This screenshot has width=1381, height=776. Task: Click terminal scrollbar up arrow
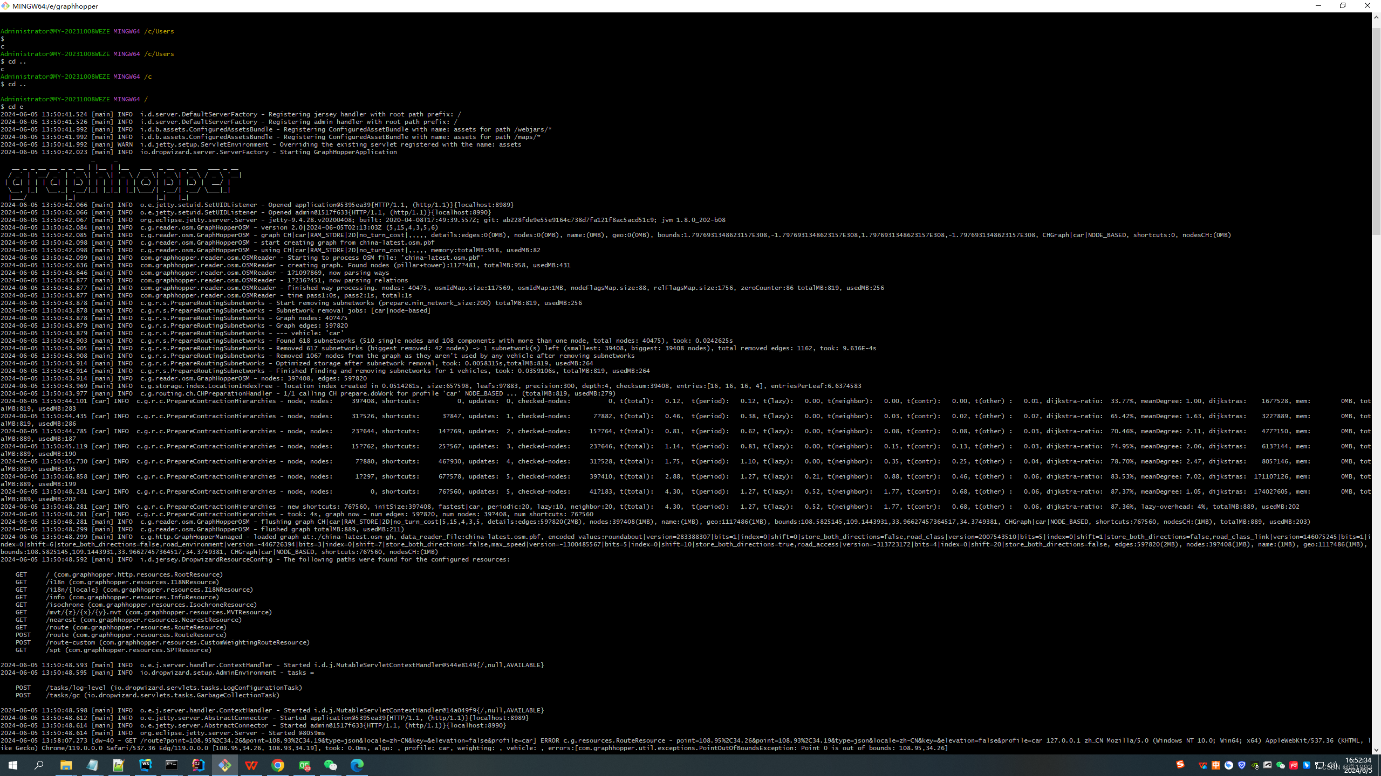1376,17
